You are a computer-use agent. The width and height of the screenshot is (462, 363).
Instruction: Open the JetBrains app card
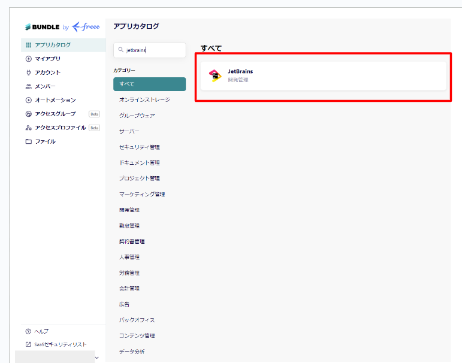click(323, 75)
